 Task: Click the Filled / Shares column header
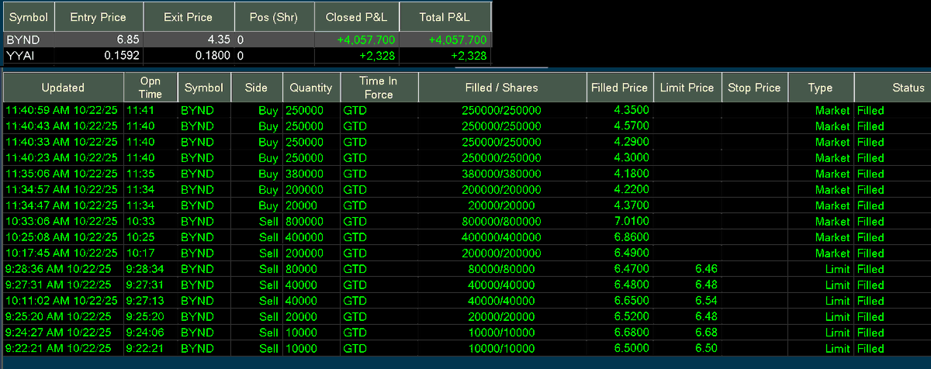pos(501,88)
